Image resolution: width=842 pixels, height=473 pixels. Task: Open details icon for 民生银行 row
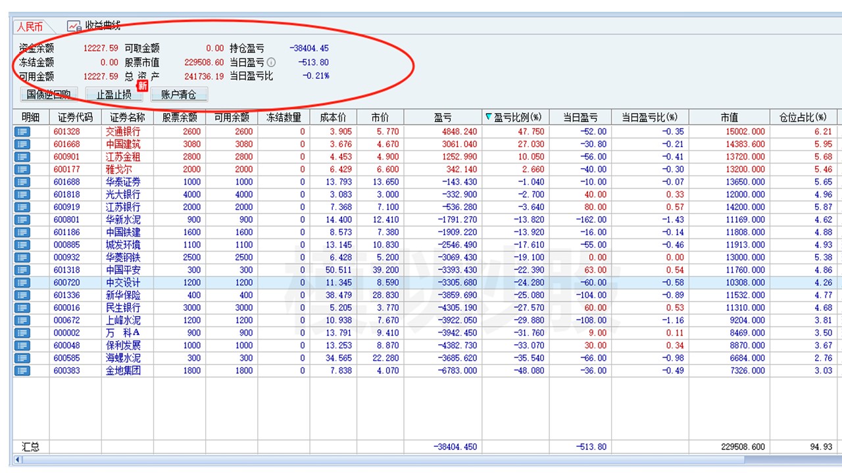(22, 307)
